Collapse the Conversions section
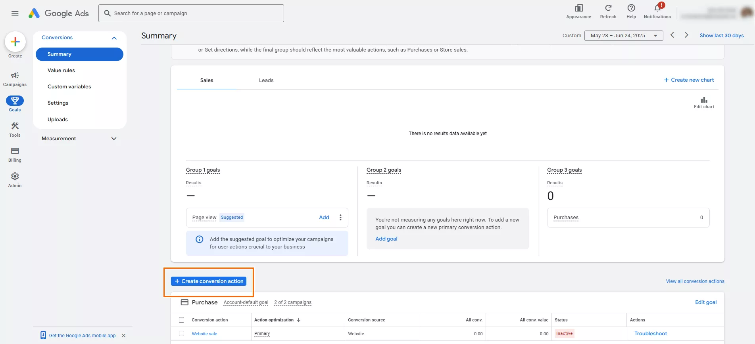Image resolution: width=755 pixels, height=344 pixels. click(x=114, y=38)
